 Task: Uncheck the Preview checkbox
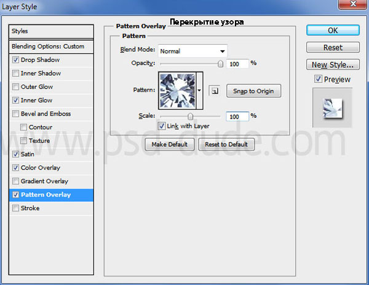pyautogui.click(x=317, y=79)
